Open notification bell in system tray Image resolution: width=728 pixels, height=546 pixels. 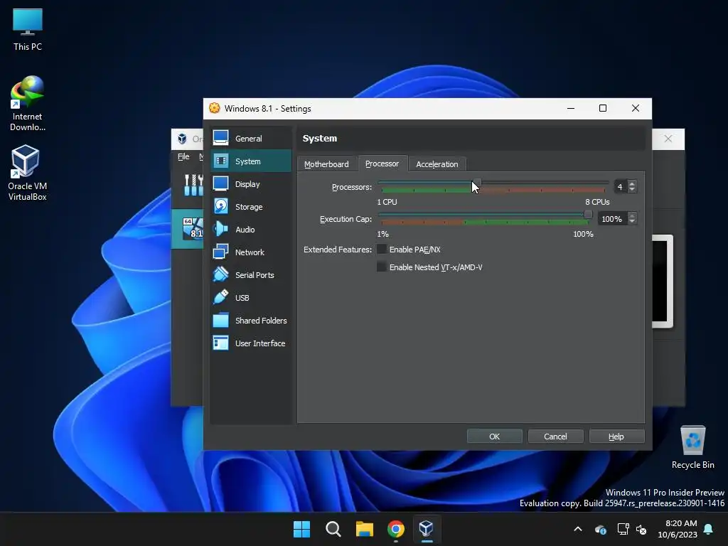pyautogui.click(x=709, y=529)
